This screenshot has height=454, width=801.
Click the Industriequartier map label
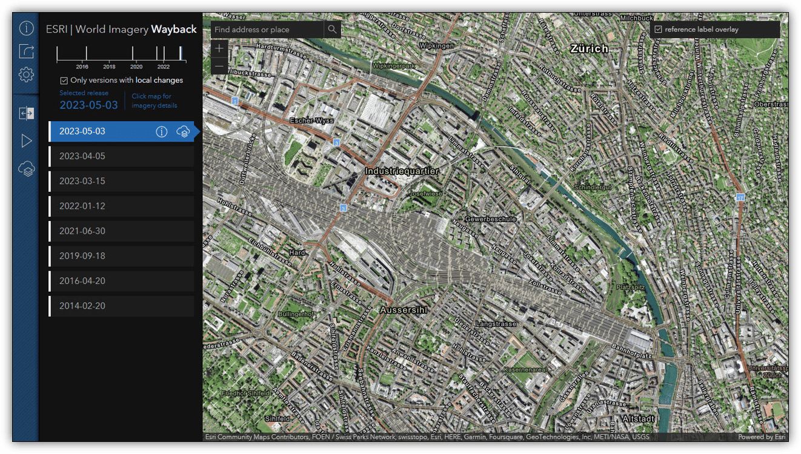[x=402, y=171]
